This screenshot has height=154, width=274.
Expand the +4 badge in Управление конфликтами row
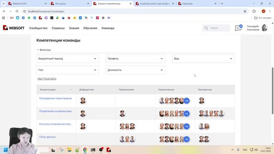click(x=187, y=114)
